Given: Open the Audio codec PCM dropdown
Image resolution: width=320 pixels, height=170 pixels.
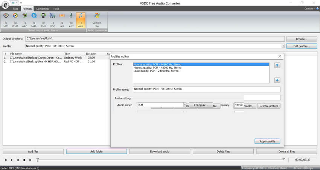Looking at the screenshot, I should [x=185, y=105].
